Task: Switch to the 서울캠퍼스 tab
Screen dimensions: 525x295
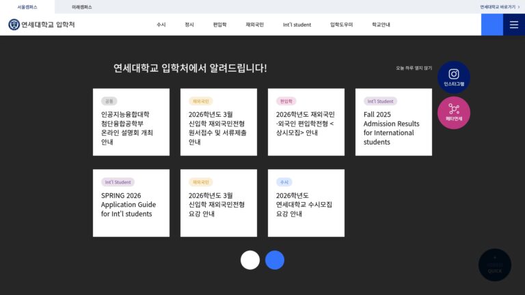Action: point(27,7)
